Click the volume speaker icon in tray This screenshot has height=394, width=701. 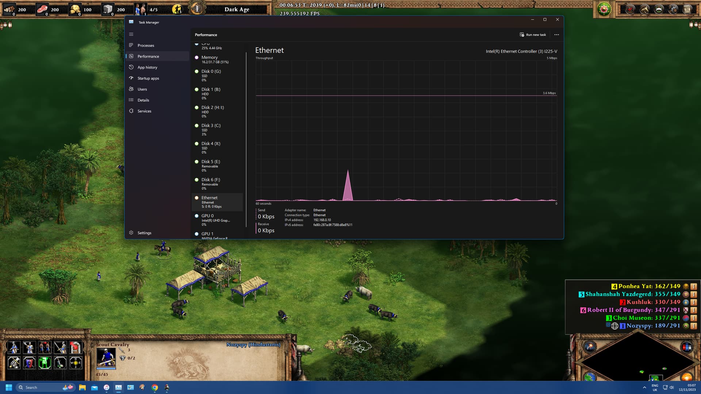coord(671,387)
